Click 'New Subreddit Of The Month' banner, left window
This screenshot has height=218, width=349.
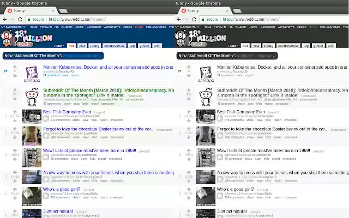[53, 56]
